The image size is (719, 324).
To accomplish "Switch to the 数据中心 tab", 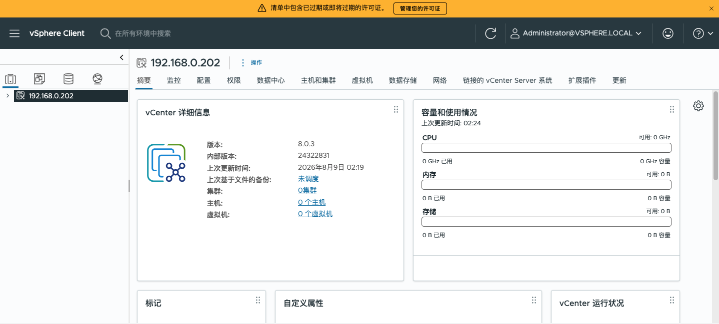I will pyautogui.click(x=271, y=80).
